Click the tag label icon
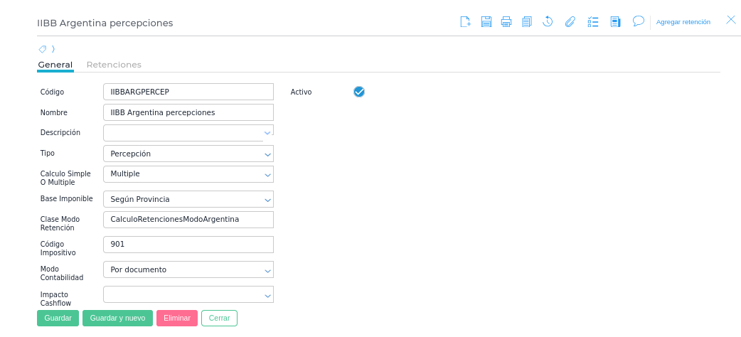Screen dimensions: 741x337 tap(43, 49)
